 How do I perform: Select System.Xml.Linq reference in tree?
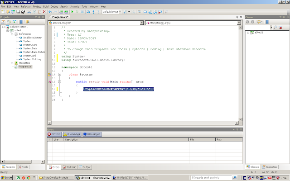click(x=32, y=59)
